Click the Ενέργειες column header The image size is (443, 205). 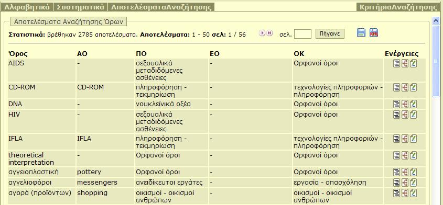point(402,53)
